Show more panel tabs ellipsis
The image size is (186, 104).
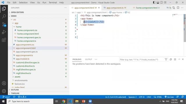pos(96,60)
